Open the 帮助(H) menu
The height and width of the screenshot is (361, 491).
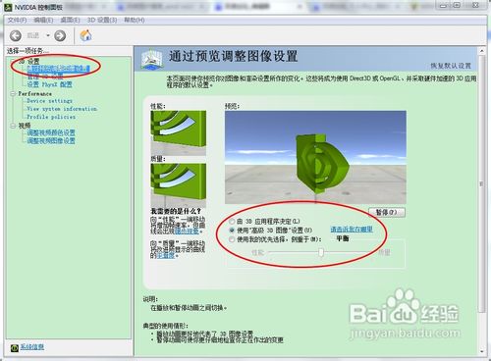(135, 20)
